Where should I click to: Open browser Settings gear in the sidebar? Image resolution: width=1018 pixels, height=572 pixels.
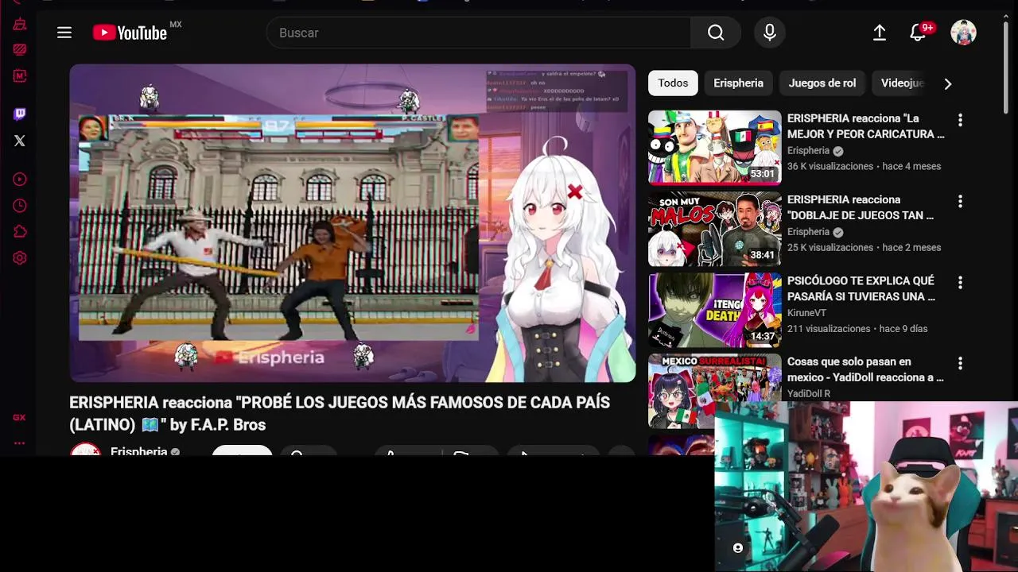tap(20, 258)
